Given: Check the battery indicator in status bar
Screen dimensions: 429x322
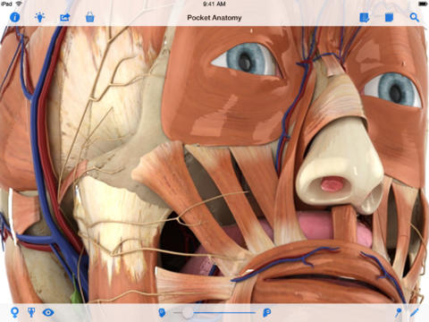Looking at the screenshot, I should [423, 4].
